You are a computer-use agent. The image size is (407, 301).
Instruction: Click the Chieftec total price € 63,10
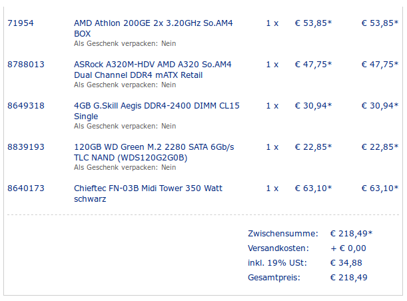(x=380, y=188)
